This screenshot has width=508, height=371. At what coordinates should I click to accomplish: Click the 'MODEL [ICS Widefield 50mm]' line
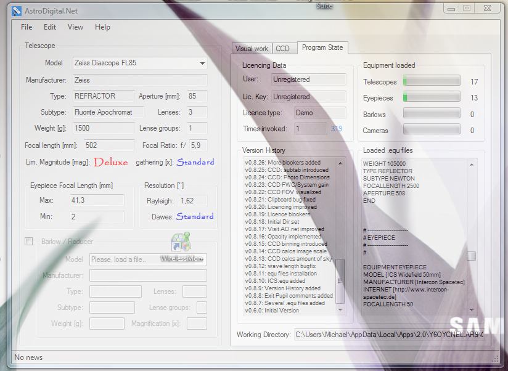point(402,275)
